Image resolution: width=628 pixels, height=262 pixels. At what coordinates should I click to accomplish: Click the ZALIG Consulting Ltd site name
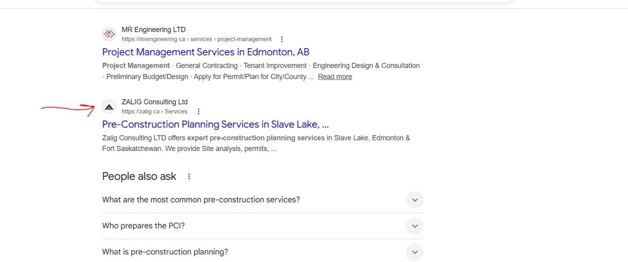(x=154, y=102)
